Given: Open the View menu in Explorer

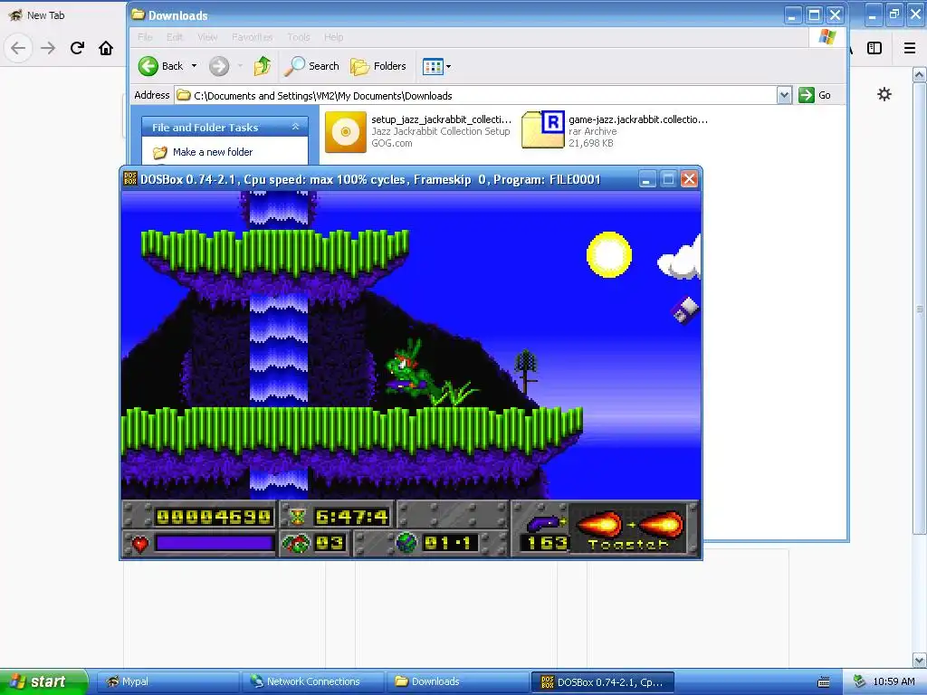Looking at the screenshot, I should [207, 37].
